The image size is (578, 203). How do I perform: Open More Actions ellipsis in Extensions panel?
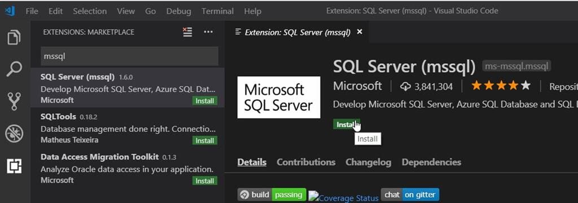pos(208,32)
